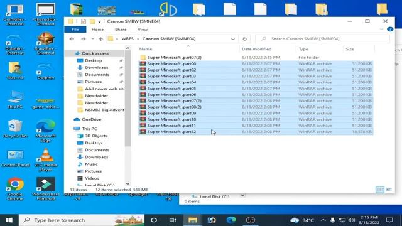
Task: Open Control Panel desktop icon
Action: [15, 159]
